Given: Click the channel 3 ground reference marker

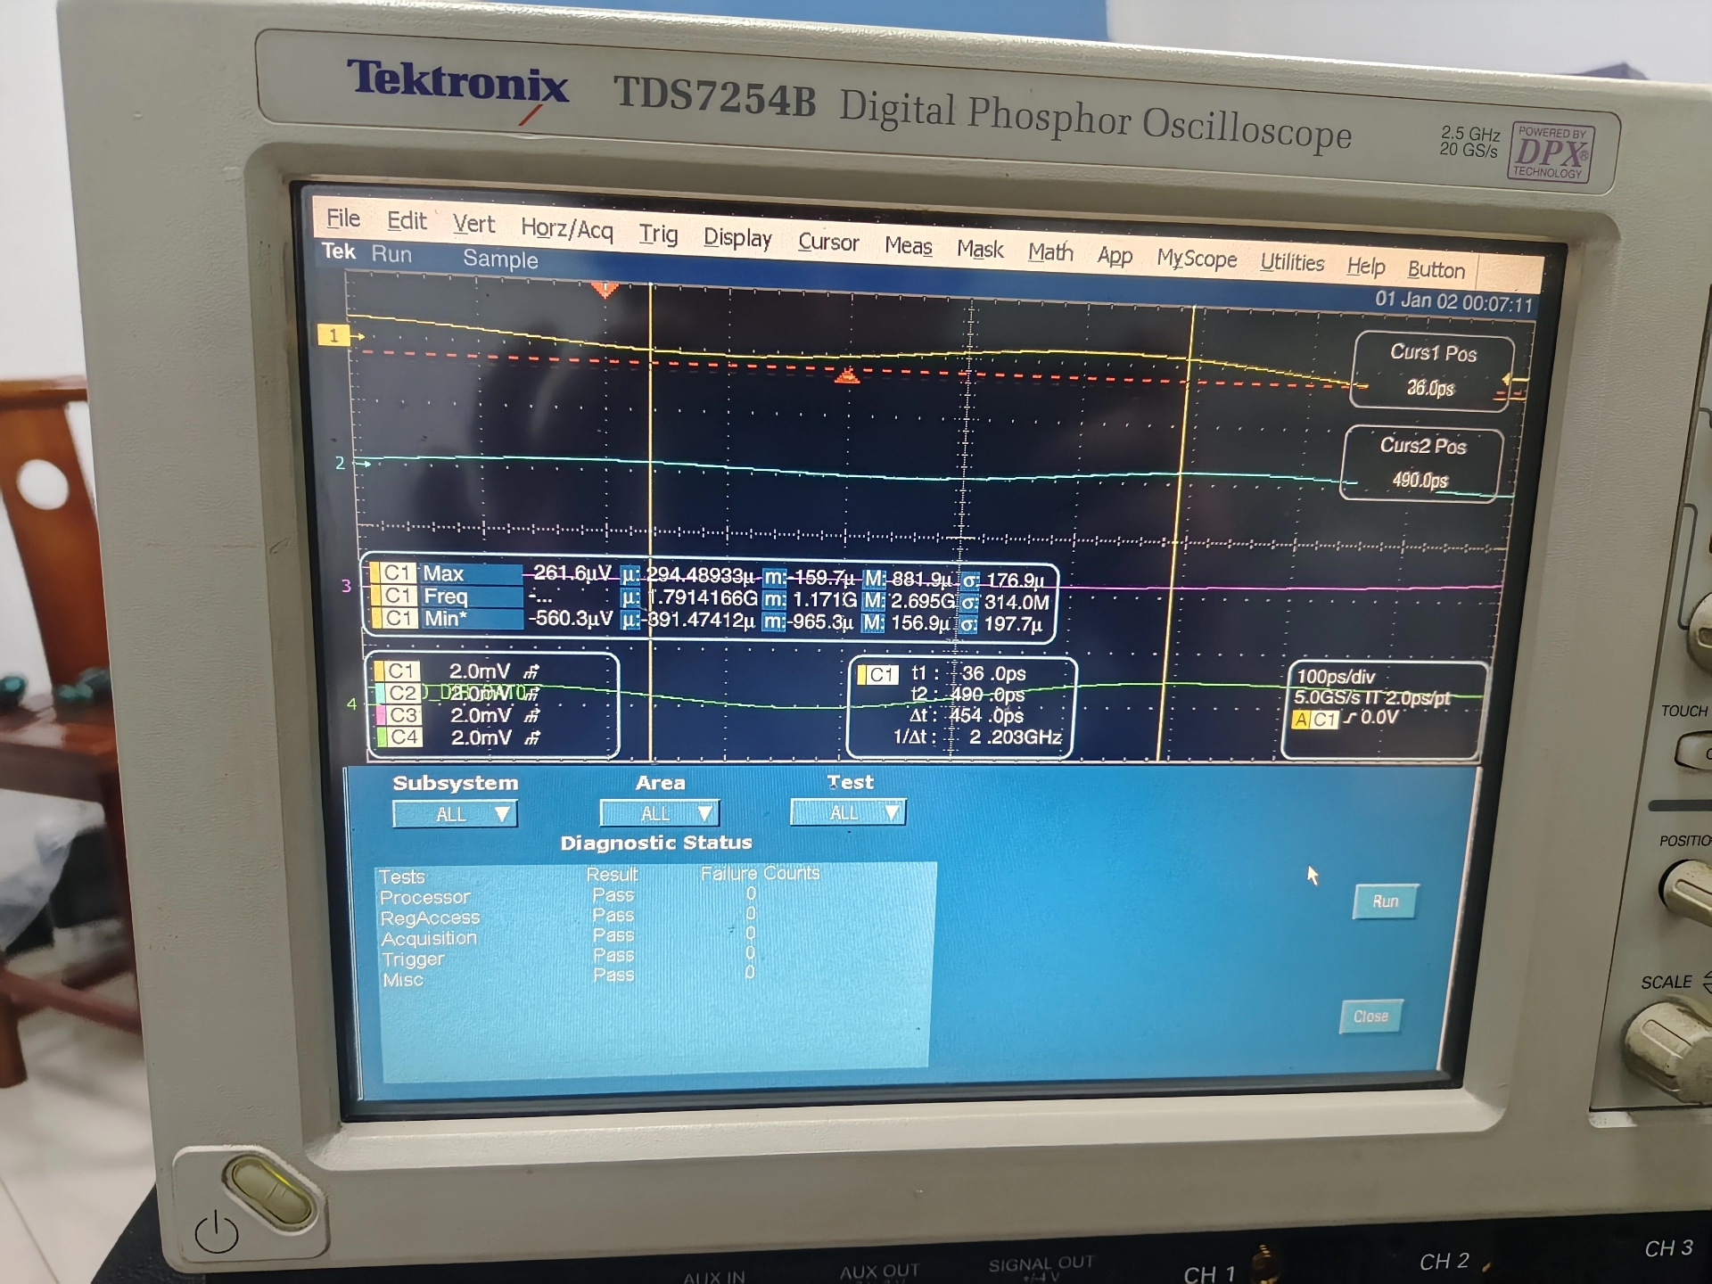Looking at the screenshot, I should click(x=346, y=586).
